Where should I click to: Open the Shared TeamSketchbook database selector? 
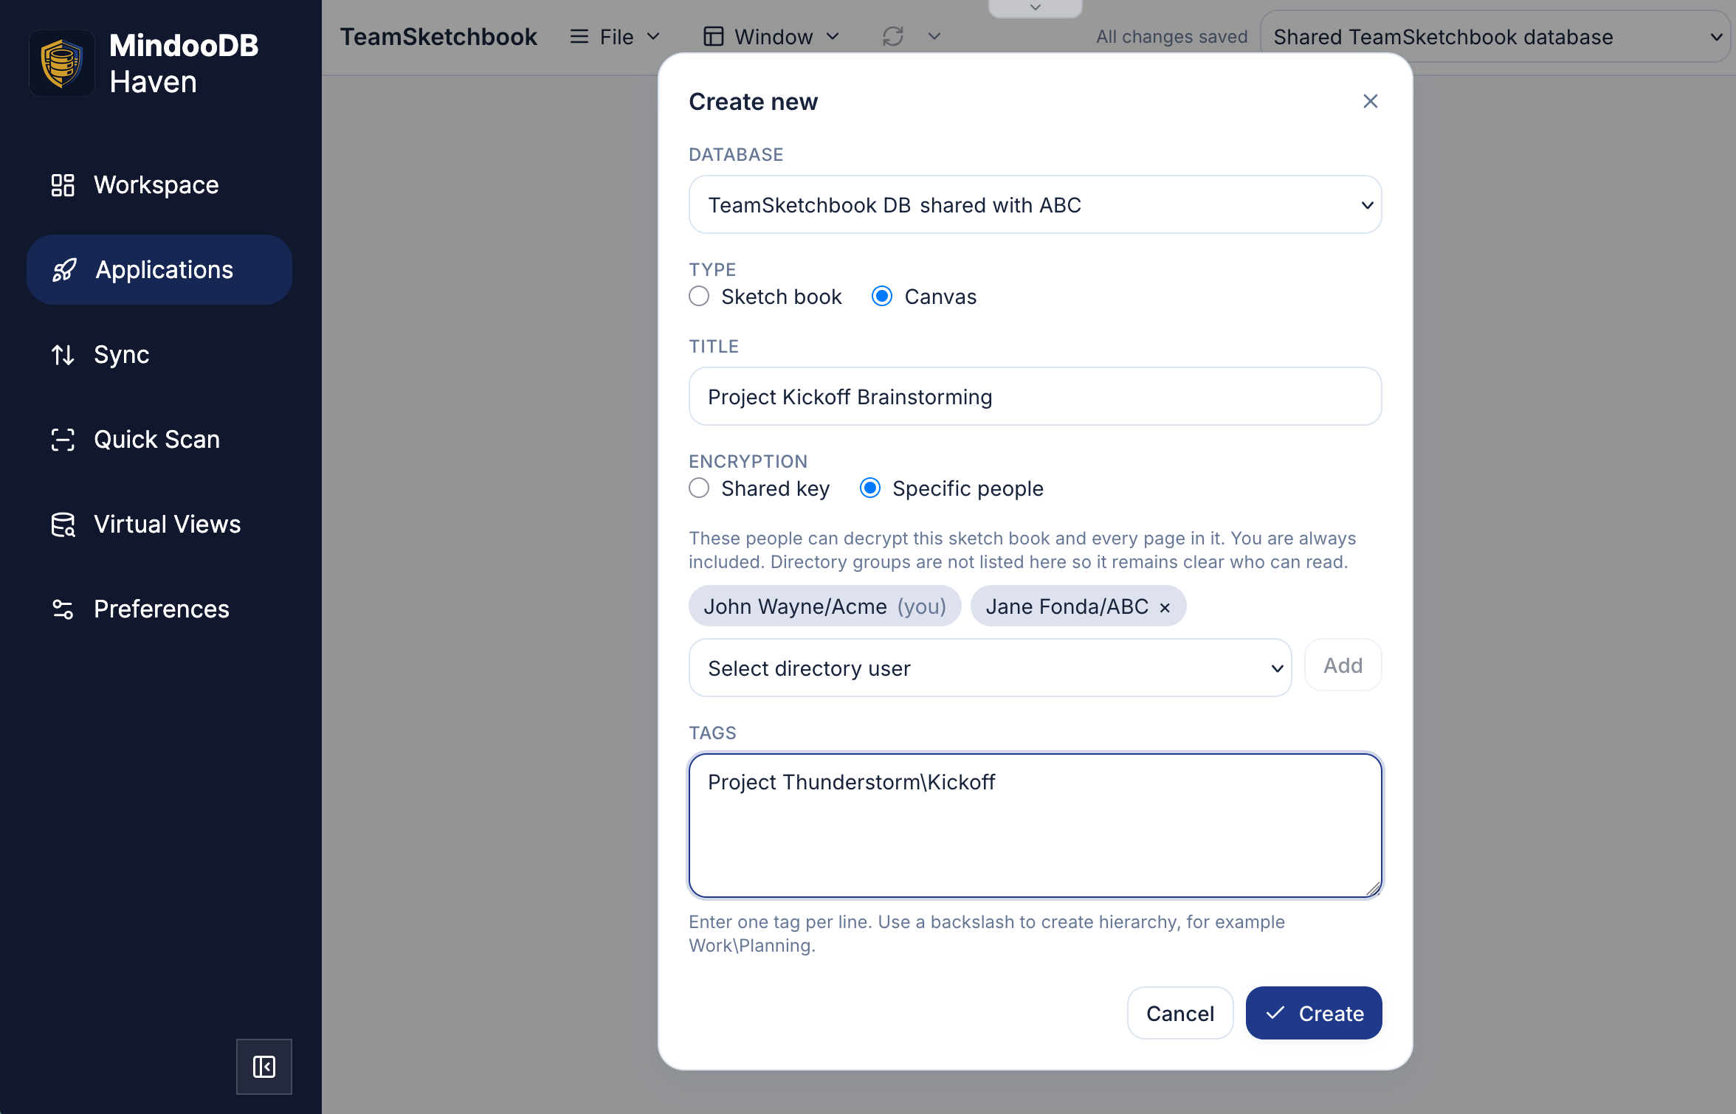point(1495,37)
